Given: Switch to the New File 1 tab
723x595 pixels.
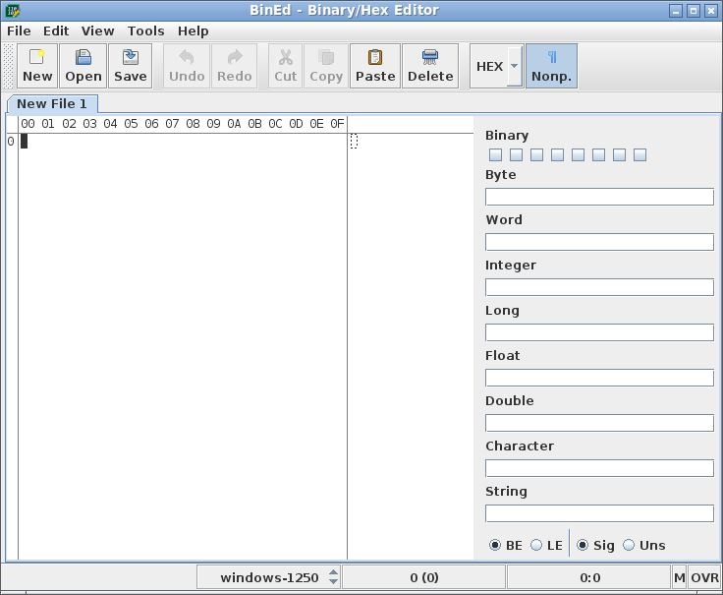Looking at the screenshot, I should tap(52, 103).
